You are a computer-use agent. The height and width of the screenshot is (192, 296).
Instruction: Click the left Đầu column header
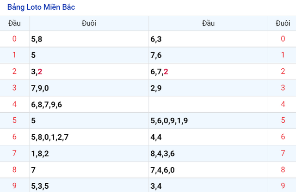tap(14, 24)
